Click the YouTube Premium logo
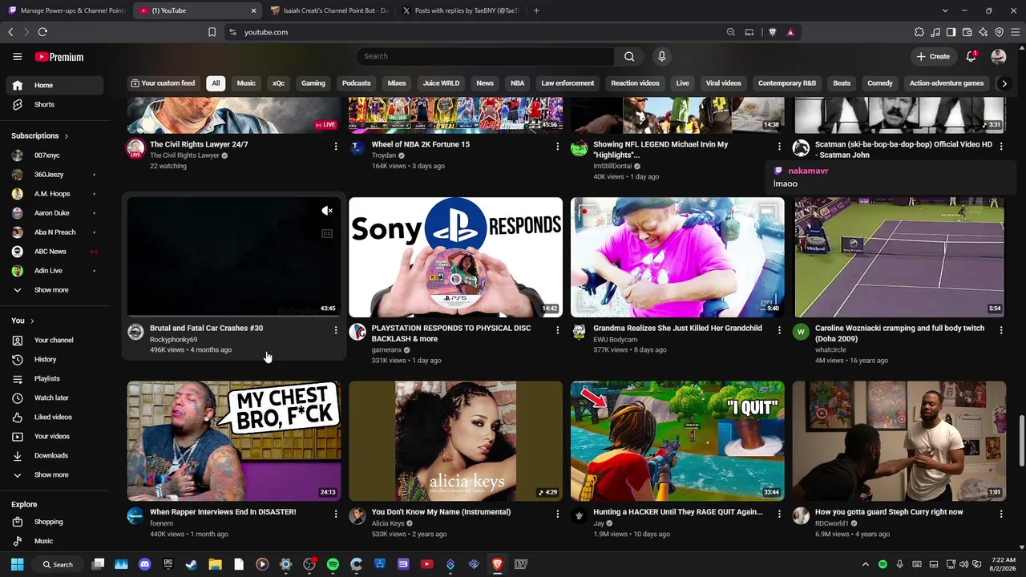The width and height of the screenshot is (1026, 577). pos(59,57)
